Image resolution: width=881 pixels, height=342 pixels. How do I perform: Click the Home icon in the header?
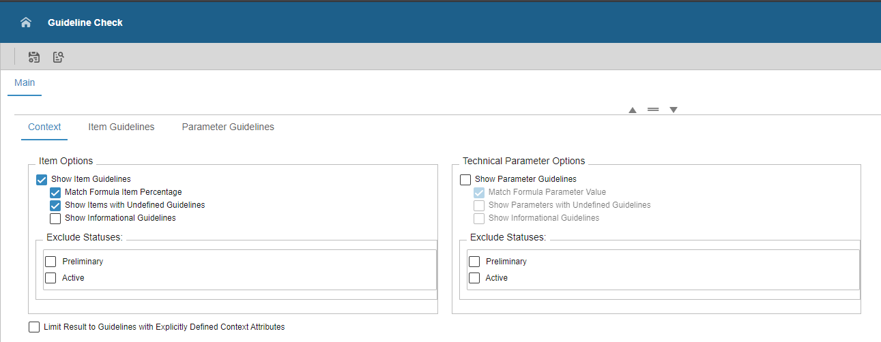pos(26,22)
